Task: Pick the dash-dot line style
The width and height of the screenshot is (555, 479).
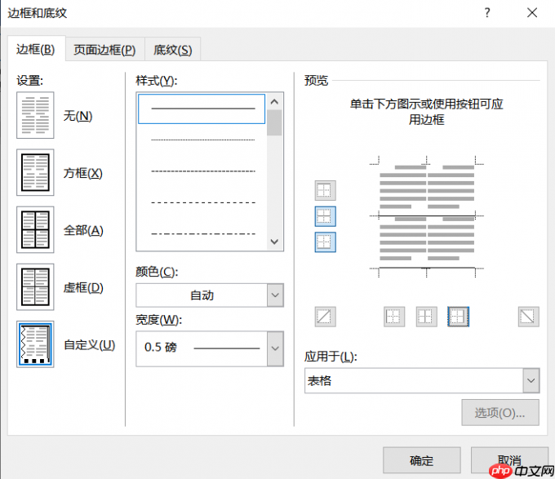Action: [x=202, y=234]
